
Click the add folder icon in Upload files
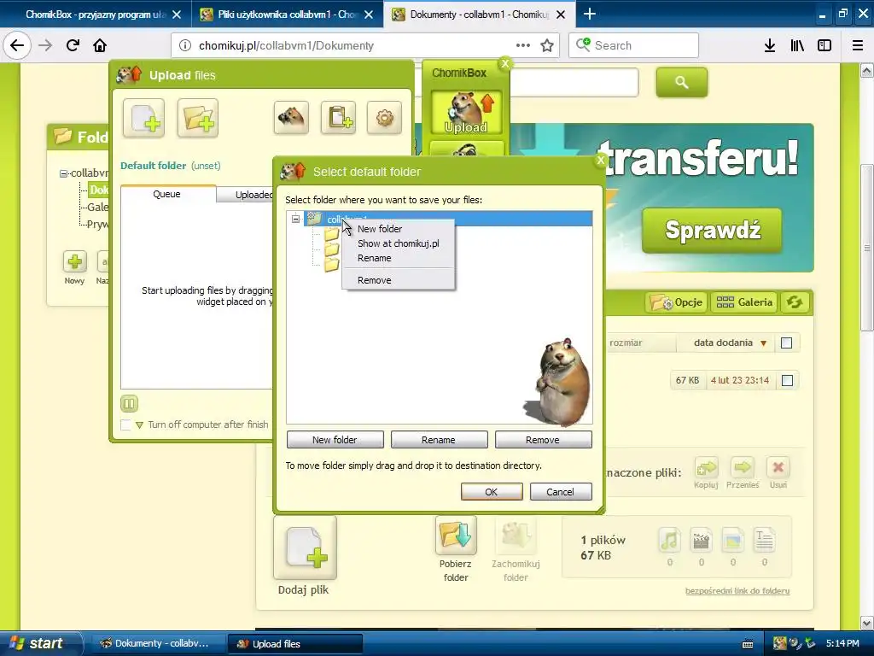198,118
